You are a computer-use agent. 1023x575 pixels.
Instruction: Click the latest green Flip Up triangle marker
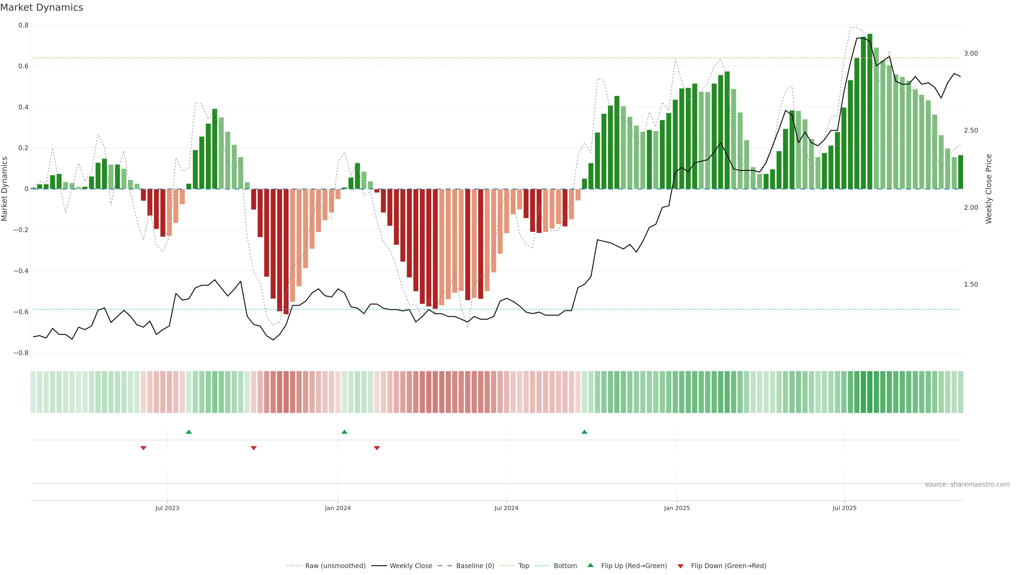584,432
